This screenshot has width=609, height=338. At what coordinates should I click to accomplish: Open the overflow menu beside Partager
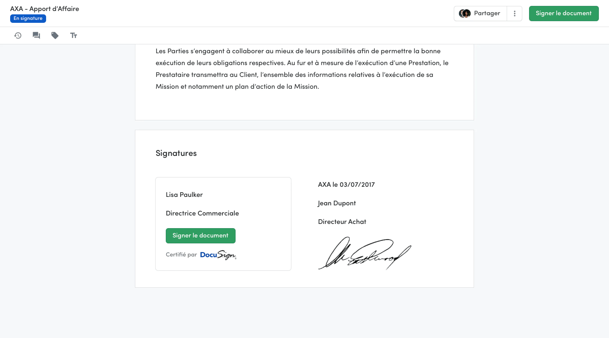click(514, 13)
